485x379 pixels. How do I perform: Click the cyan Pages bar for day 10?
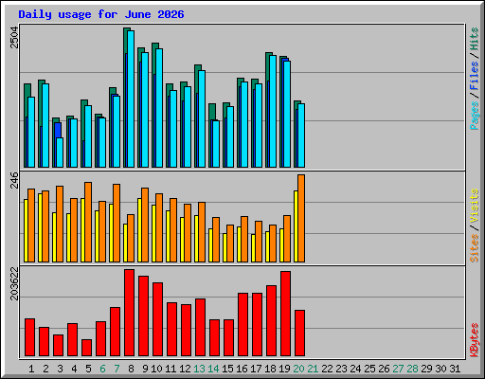click(159, 108)
